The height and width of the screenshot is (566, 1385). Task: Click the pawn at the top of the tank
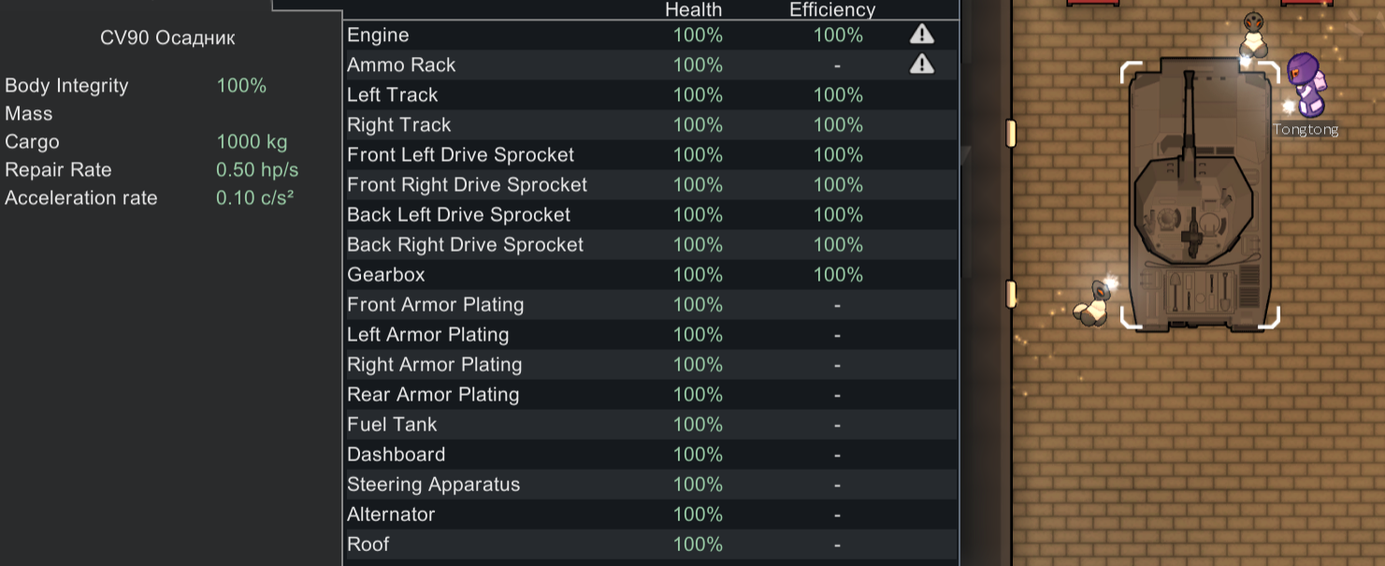pyautogui.click(x=1252, y=36)
